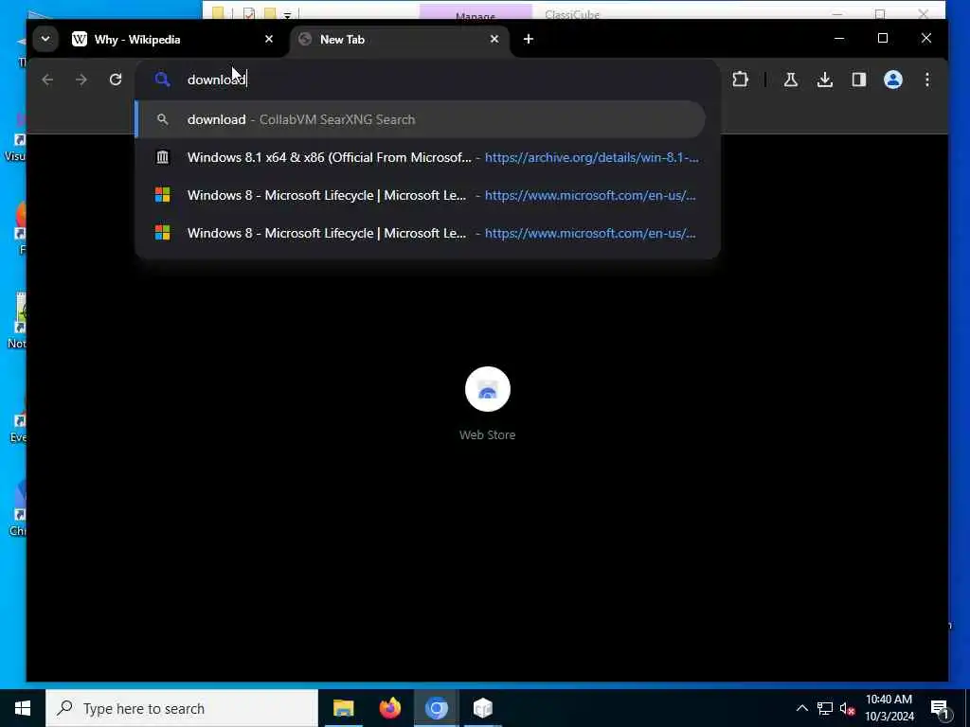Click the muted volume tray icon

pyautogui.click(x=848, y=708)
